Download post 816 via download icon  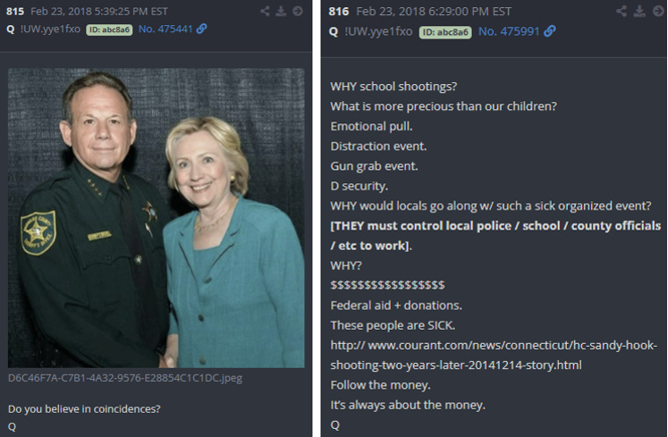[639, 11]
